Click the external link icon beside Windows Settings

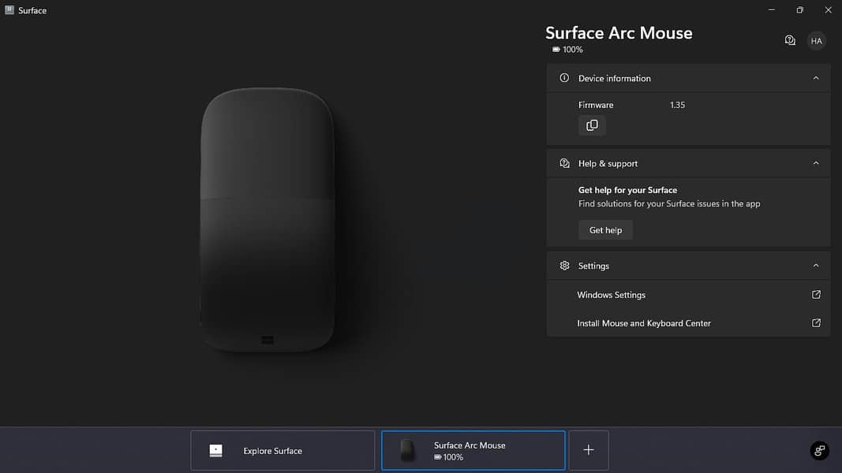pyautogui.click(x=815, y=294)
